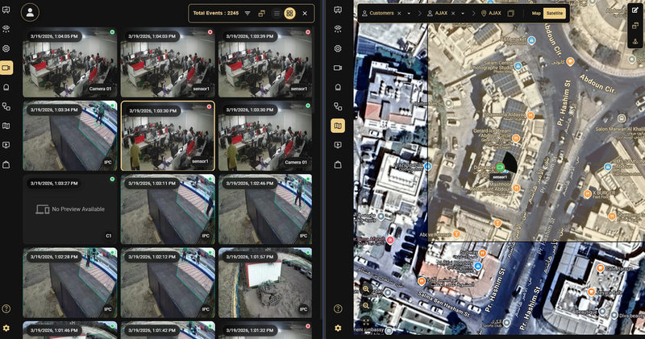The image size is (645, 339).
Task: Zoom in on the map
Action: point(366,289)
